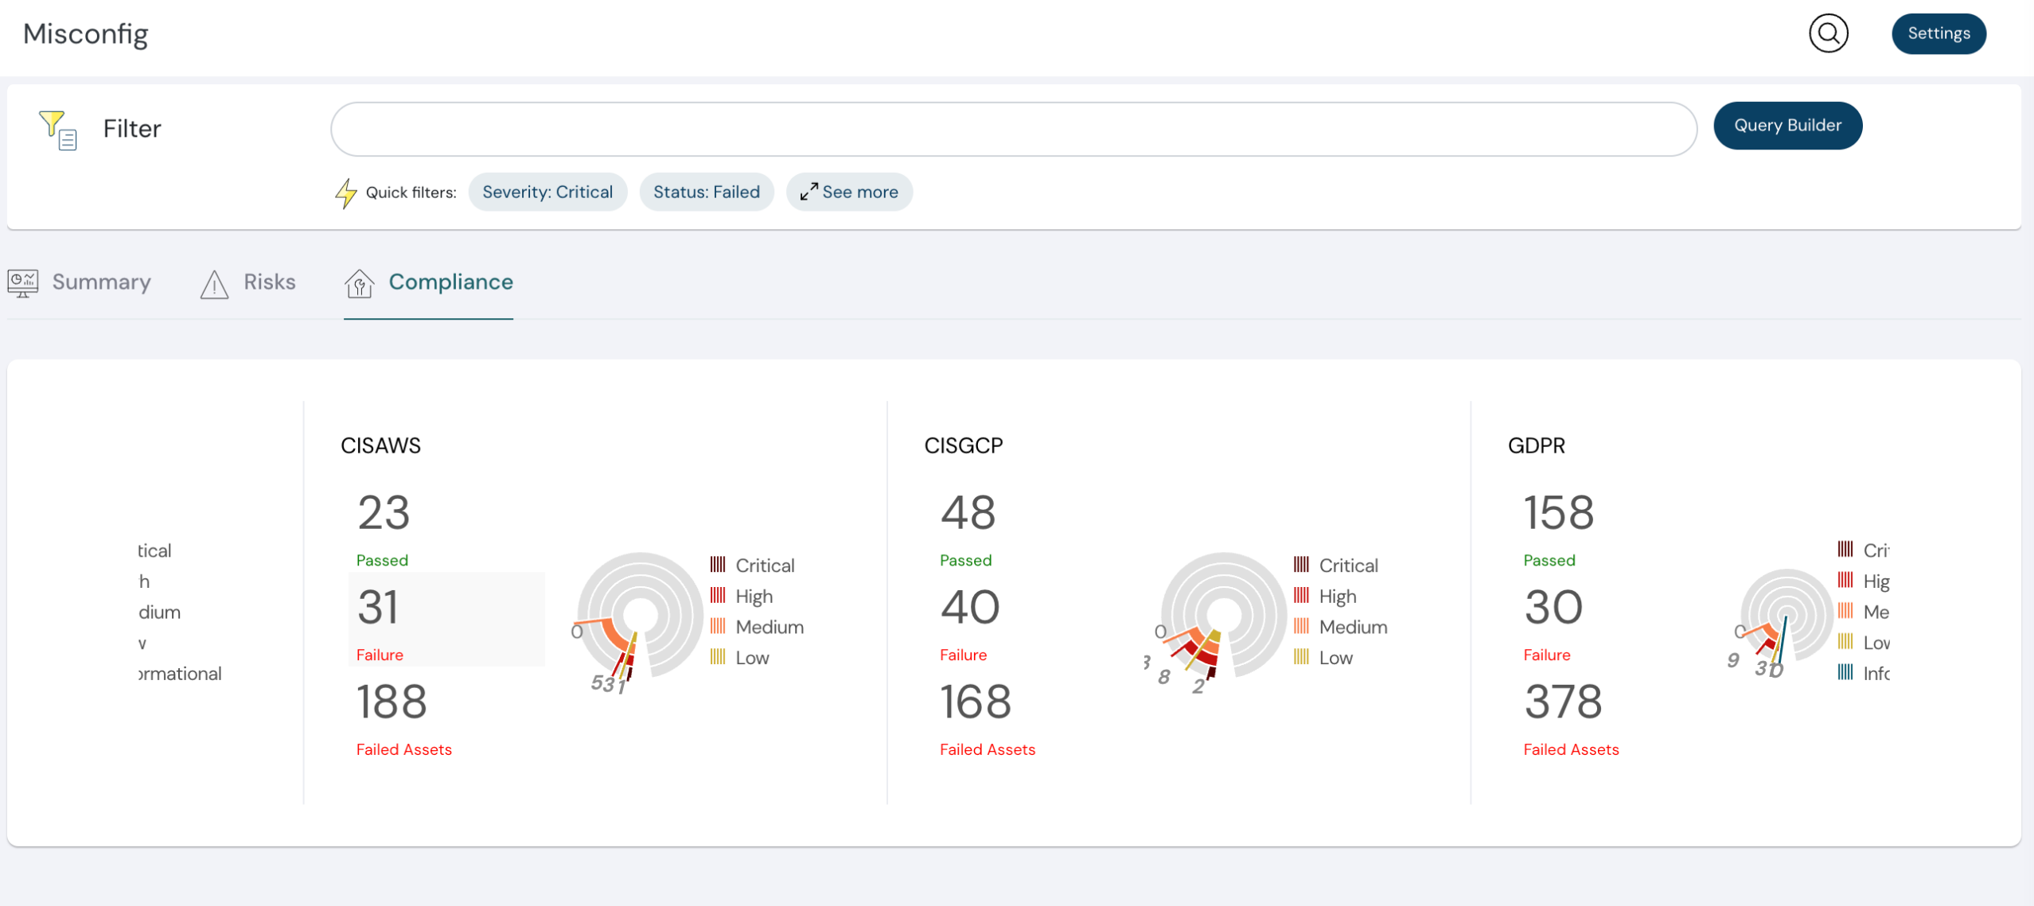The width and height of the screenshot is (2034, 906).
Task: Select the CISAWS 31 Failure count
Action: (379, 608)
